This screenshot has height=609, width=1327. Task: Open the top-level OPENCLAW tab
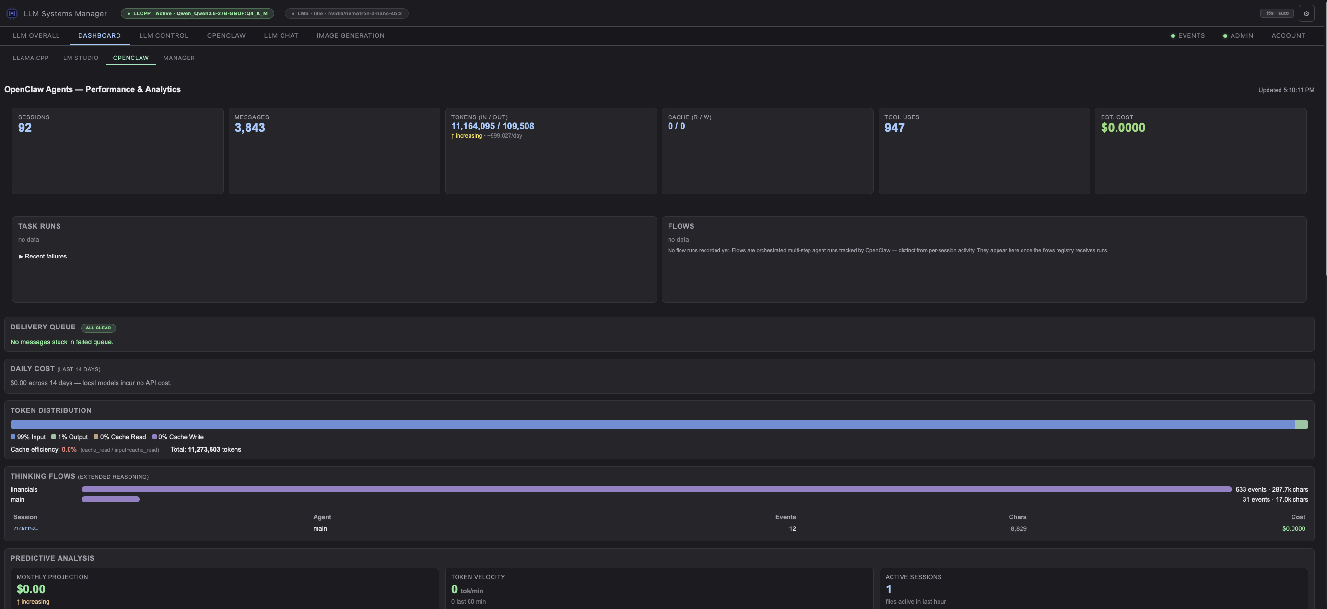tap(226, 35)
